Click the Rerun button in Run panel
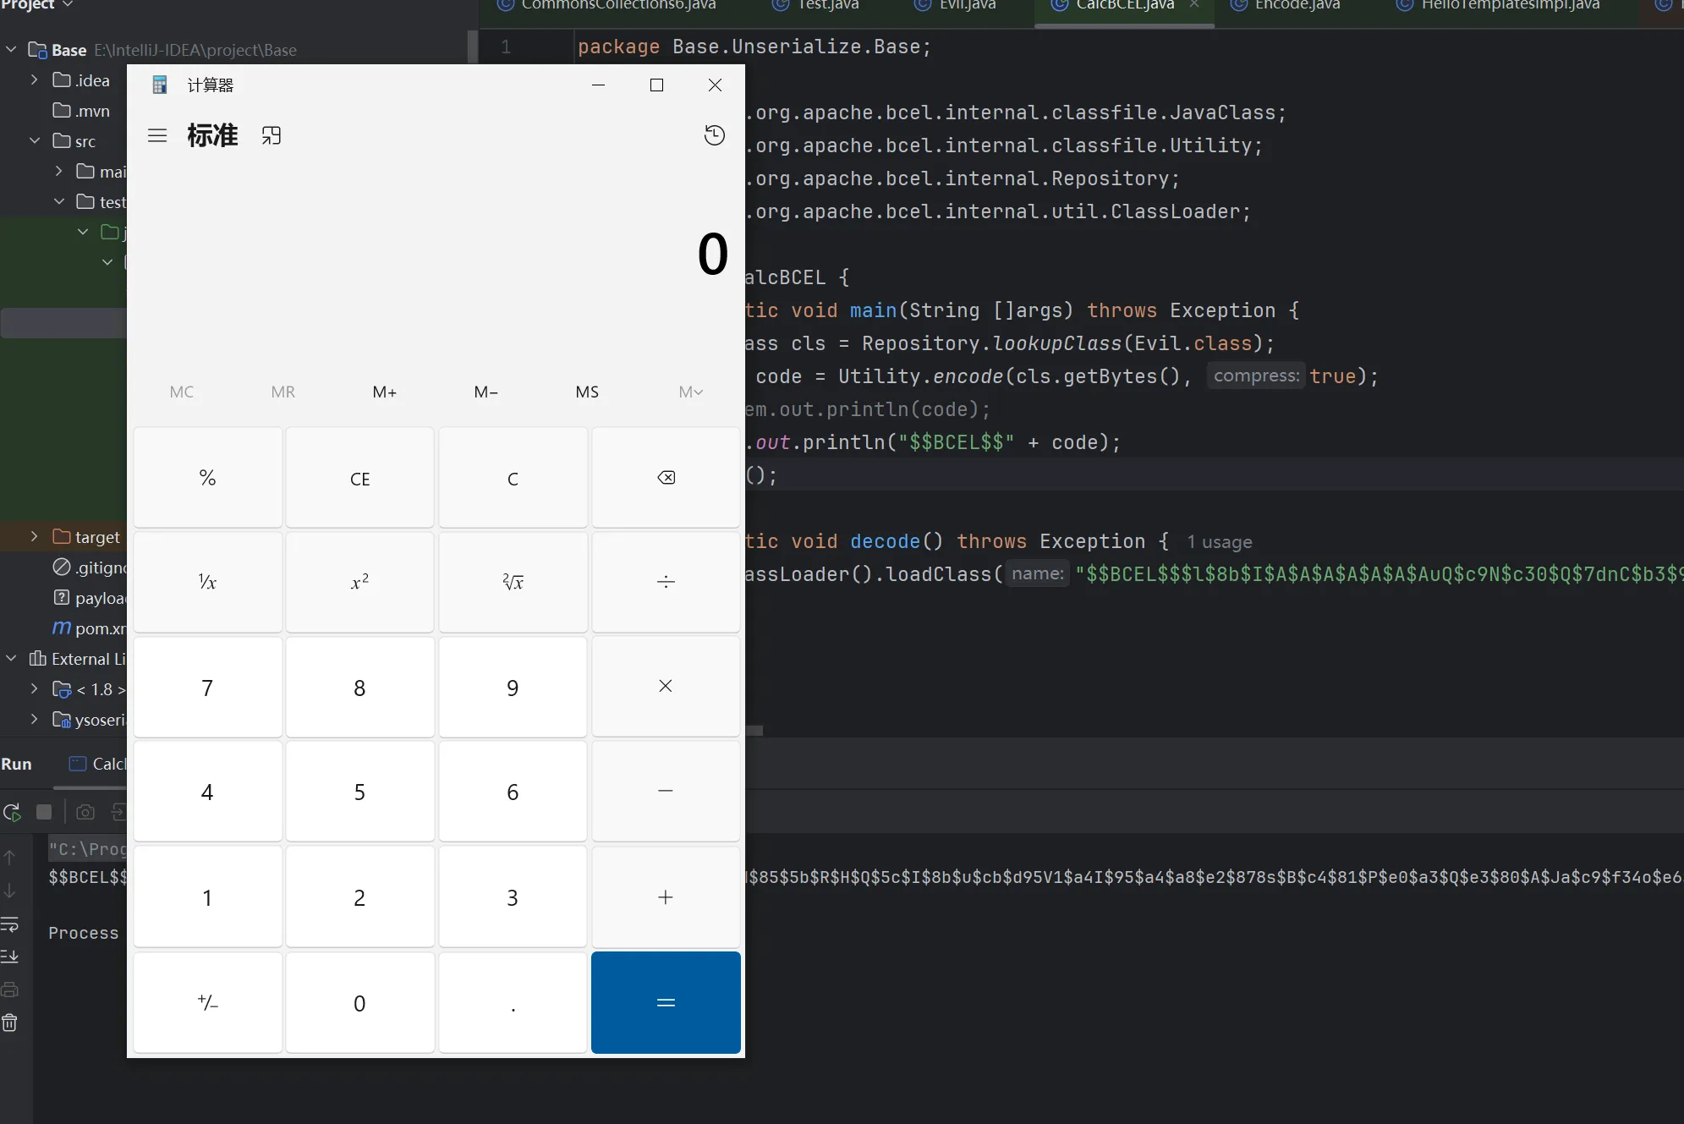The image size is (1684, 1124). pos(12,813)
